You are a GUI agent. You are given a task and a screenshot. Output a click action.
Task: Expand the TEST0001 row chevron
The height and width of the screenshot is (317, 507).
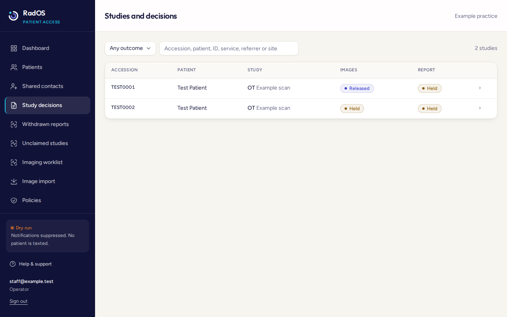pyautogui.click(x=480, y=88)
